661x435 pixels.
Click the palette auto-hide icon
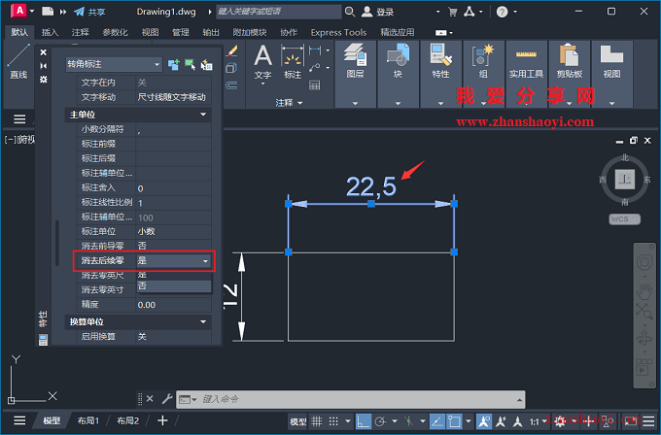click(x=44, y=66)
